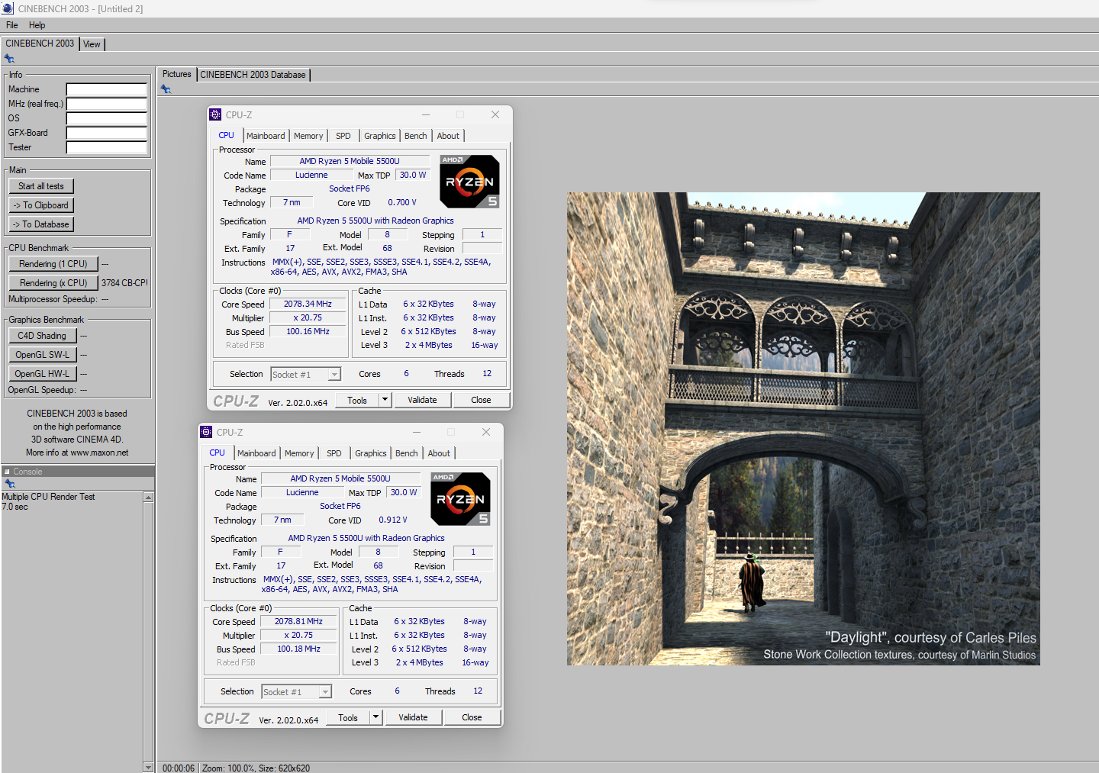Click the OS input field
The image size is (1099, 773).
coord(107,118)
